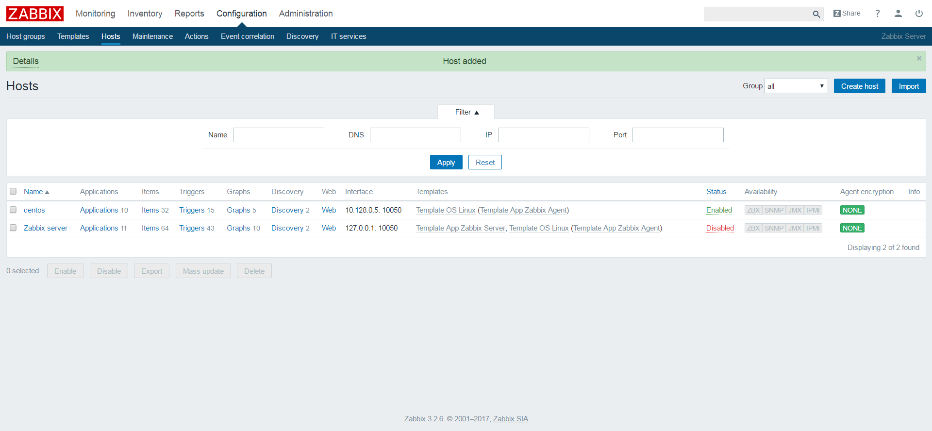This screenshot has height=431, width=932.
Task: Open help via question mark icon
Action: [877, 14]
